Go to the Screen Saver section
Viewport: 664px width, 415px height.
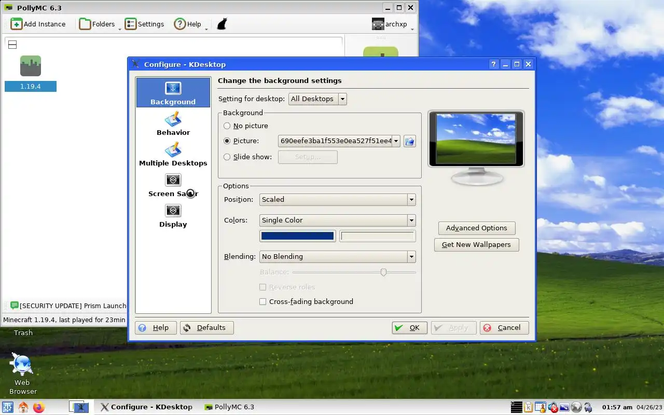coord(173,185)
